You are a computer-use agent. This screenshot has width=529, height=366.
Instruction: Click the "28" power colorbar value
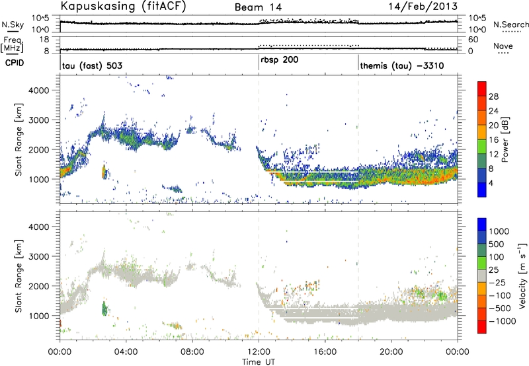click(493, 96)
